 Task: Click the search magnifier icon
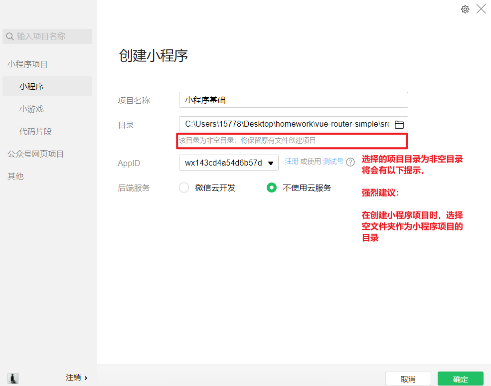coord(10,36)
